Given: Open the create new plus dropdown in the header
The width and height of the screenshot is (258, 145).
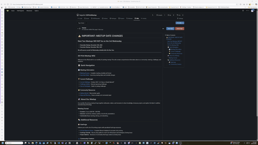Looking at the screenshot, I should [x=247, y=11].
